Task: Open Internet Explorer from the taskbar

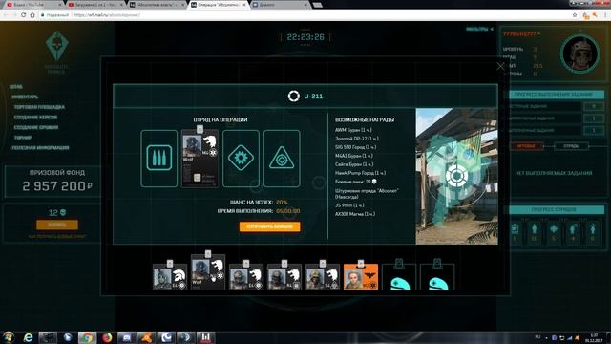Action: pos(28,337)
